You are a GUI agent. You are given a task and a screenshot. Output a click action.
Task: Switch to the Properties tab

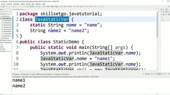(x=24, y=74)
